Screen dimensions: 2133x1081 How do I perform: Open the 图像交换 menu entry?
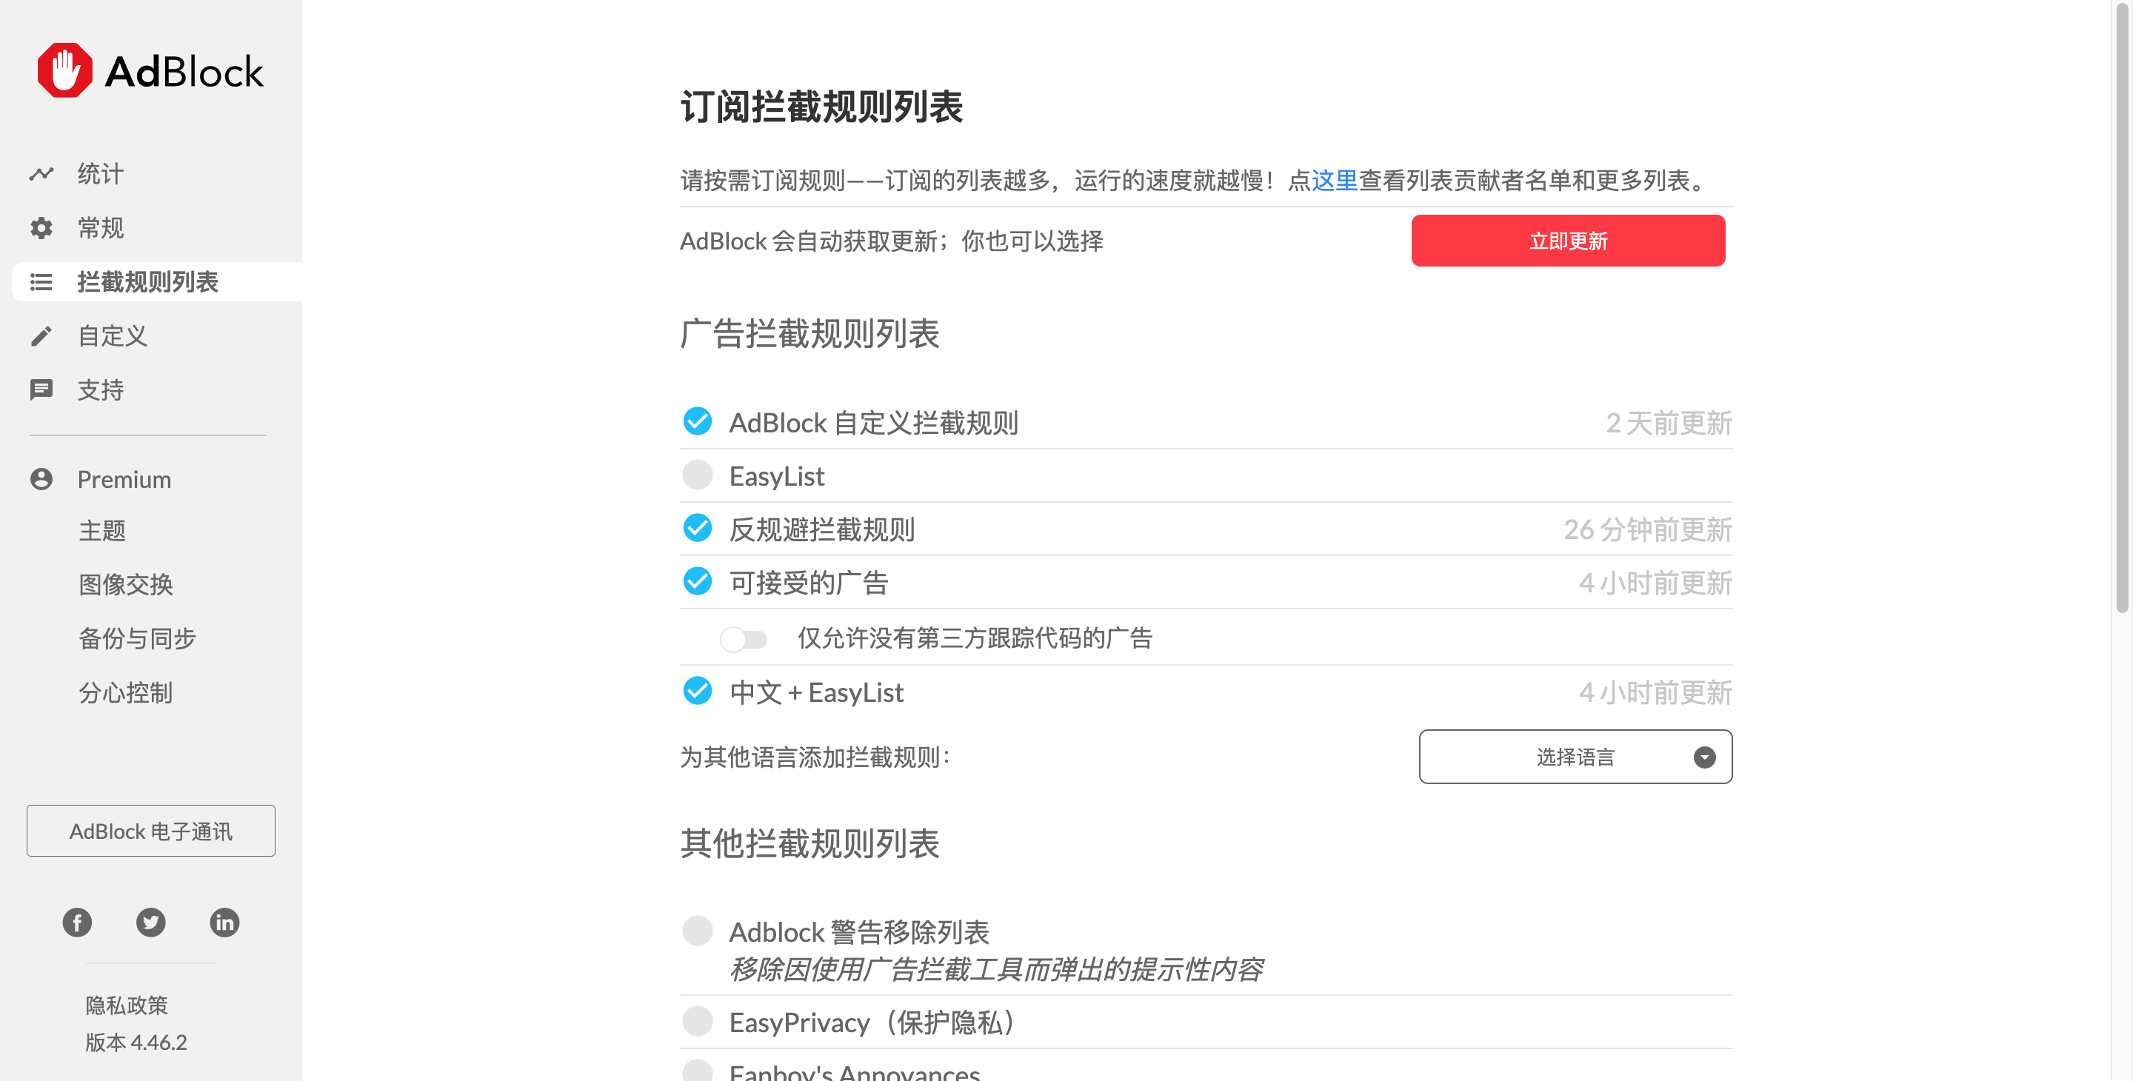pos(126,584)
